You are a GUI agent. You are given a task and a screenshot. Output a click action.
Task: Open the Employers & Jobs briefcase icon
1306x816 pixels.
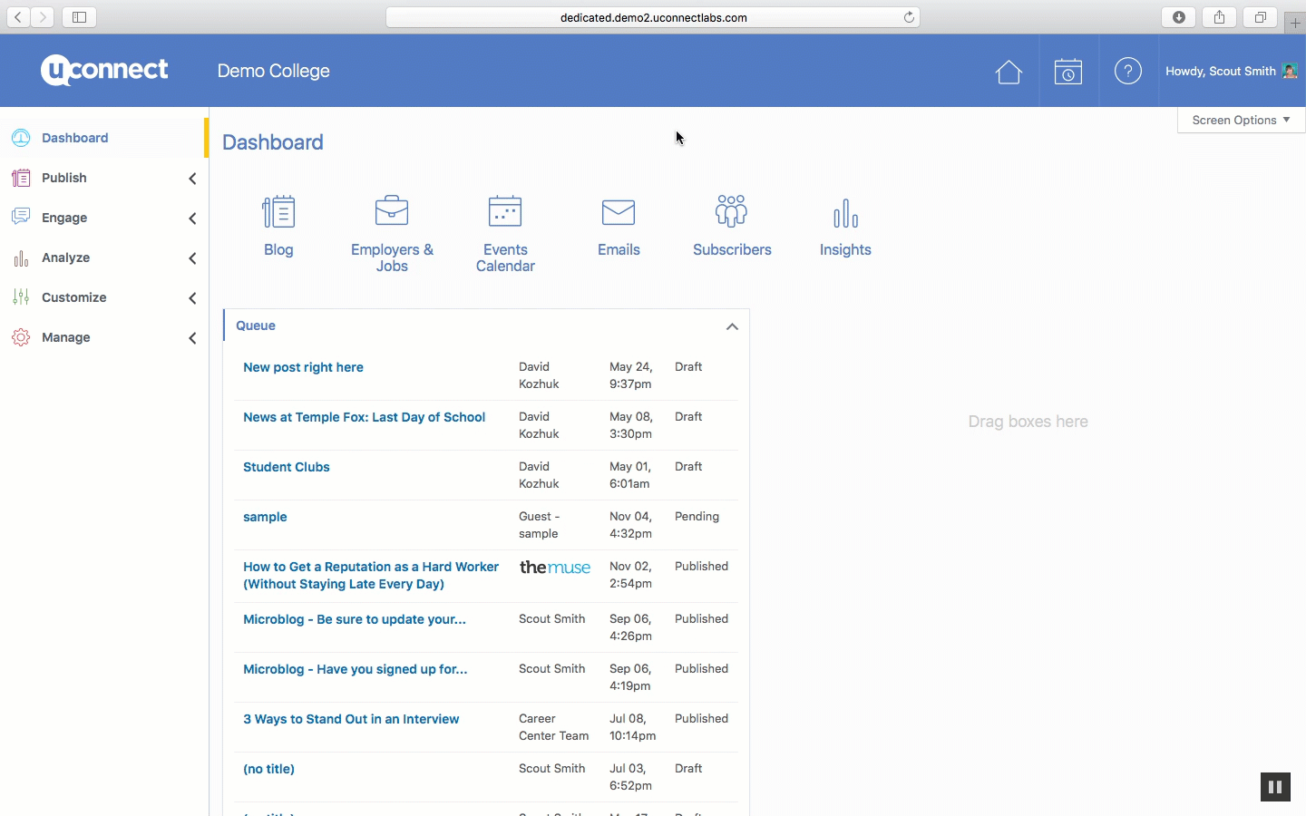click(392, 211)
